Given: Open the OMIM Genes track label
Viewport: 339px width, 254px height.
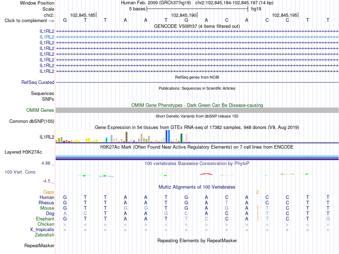Looking at the screenshot, I should click(x=40, y=110).
